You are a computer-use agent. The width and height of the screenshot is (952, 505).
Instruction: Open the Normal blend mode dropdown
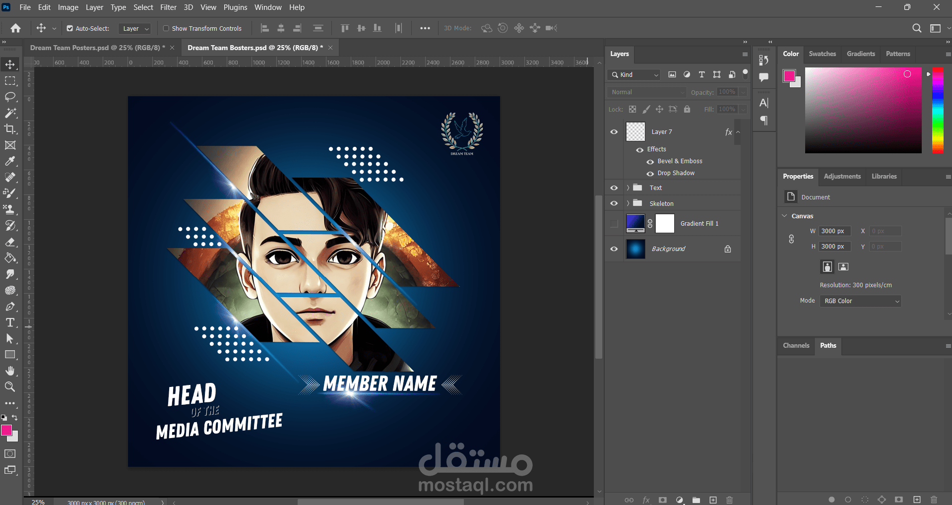coord(647,92)
